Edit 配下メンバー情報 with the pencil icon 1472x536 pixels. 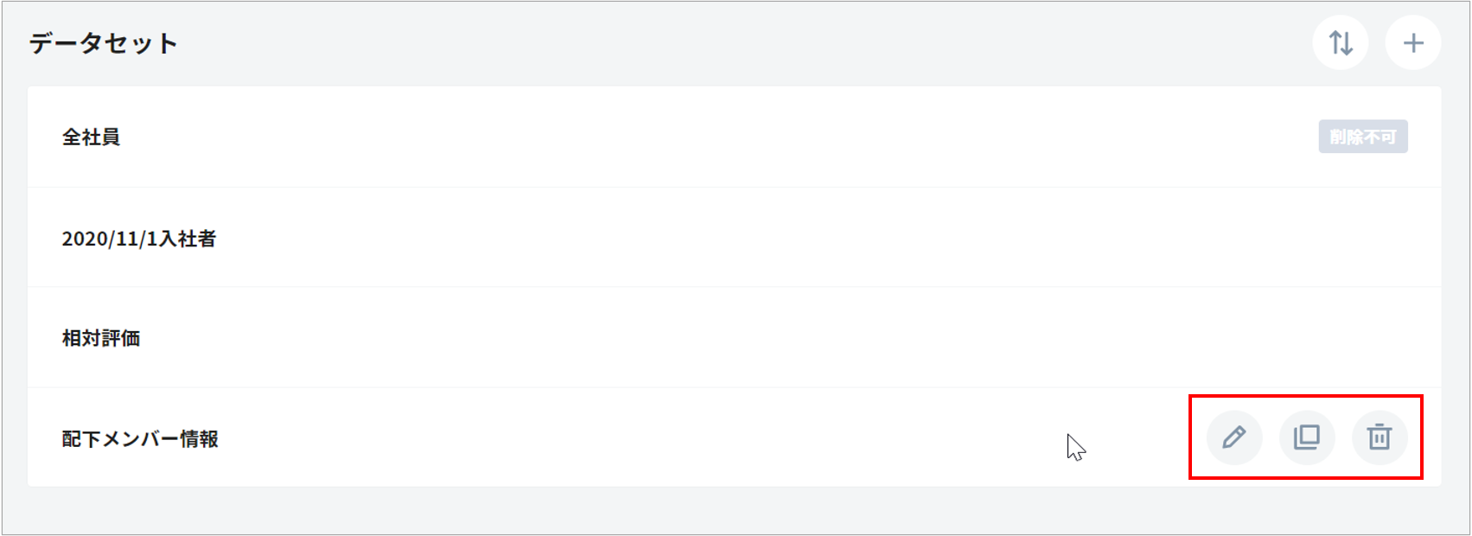(x=1233, y=437)
